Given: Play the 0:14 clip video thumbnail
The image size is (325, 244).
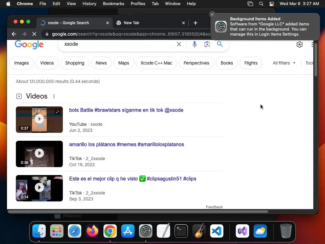Looking at the screenshot, I should [x=39, y=188].
